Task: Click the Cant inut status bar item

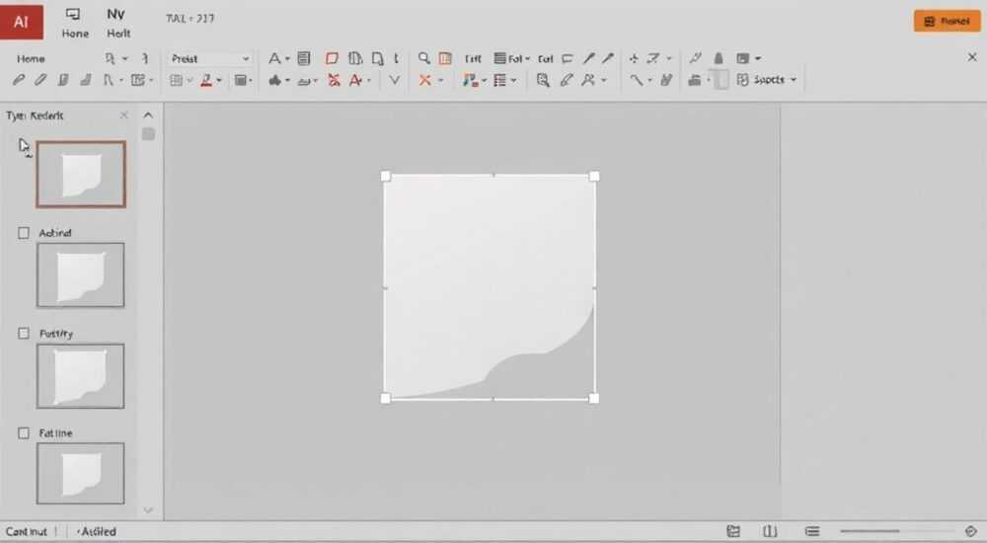Action: coord(27,532)
